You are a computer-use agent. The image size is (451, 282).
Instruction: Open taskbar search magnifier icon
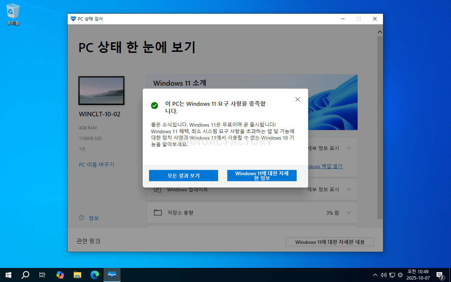pyautogui.click(x=25, y=275)
